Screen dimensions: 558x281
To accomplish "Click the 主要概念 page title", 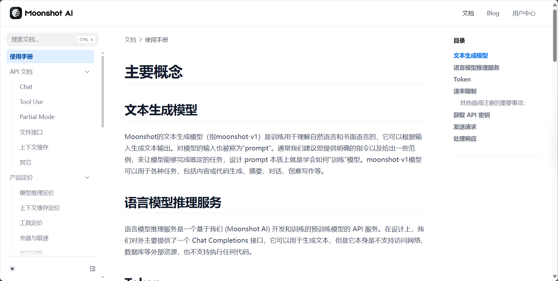I will (154, 72).
